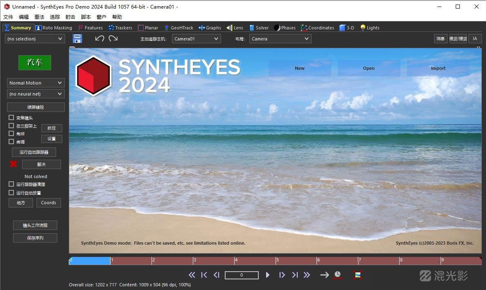486x290 pixels.
Task: Step back one frame
Action: coord(216,275)
